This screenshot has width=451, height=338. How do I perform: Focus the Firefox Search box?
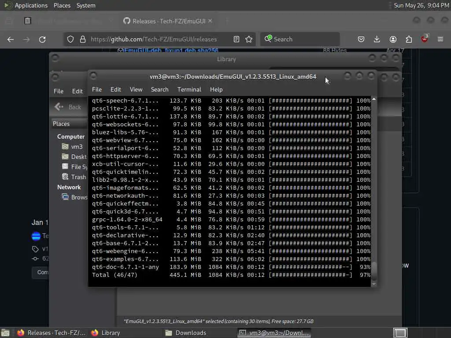300,39
